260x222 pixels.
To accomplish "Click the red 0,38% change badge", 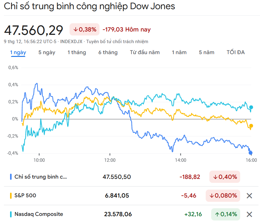I will (85, 30).
